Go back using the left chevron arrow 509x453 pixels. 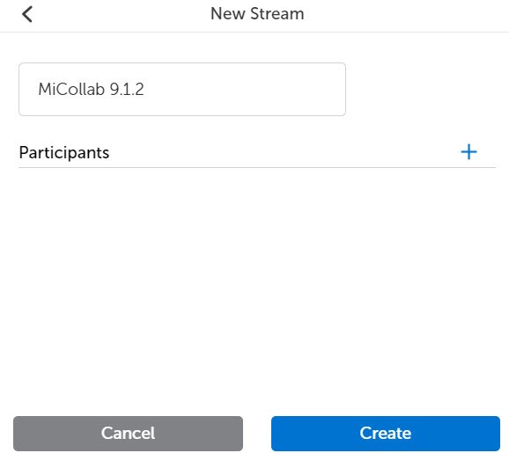pyautogui.click(x=27, y=14)
